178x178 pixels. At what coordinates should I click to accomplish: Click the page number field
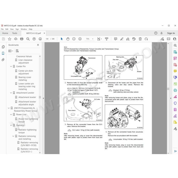point(47,39)
